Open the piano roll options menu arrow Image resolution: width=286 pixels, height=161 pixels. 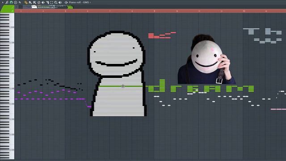(x=3, y=2)
